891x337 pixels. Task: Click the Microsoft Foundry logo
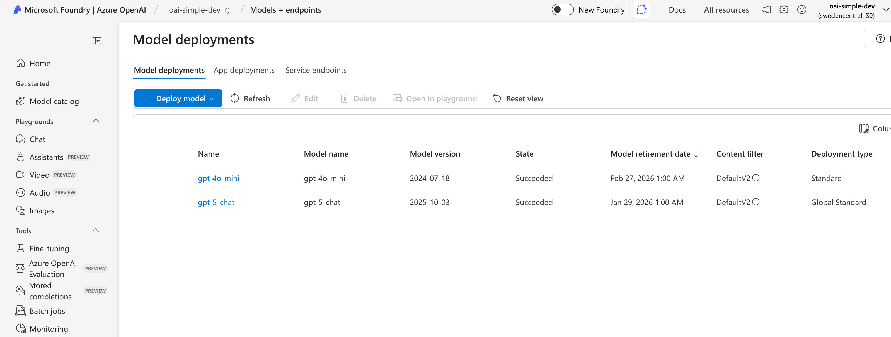17,10
